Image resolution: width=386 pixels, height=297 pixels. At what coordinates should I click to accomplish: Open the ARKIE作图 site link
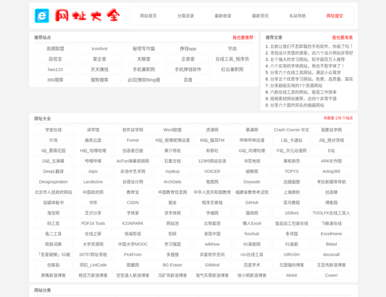(x=331, y=161)
